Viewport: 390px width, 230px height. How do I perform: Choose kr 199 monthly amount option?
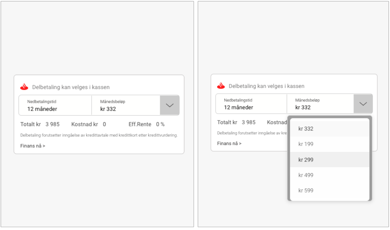point(330,144)
